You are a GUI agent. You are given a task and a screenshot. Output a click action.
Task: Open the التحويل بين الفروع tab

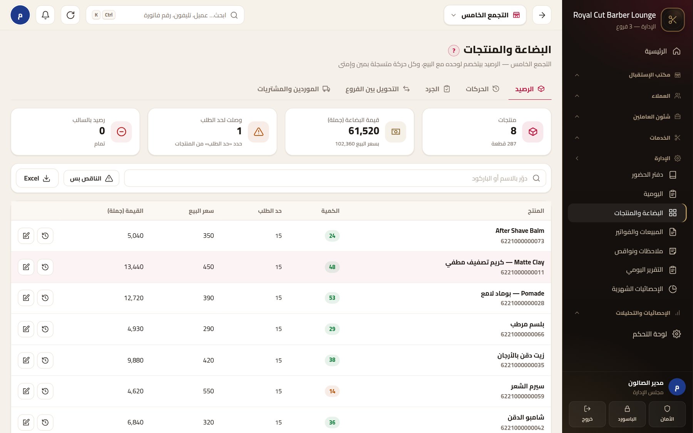point(377,89)
